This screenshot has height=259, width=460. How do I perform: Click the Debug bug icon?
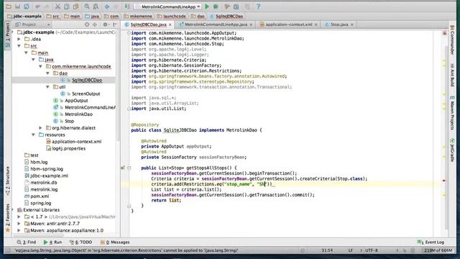[216, 6]
